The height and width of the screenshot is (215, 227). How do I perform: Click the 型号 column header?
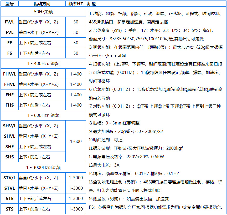coord(9,4)
